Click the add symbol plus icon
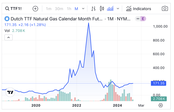 tap(35, 9)
